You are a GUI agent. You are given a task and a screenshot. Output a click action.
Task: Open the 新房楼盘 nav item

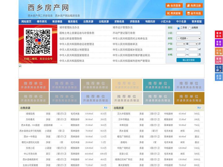pos(57,22)
